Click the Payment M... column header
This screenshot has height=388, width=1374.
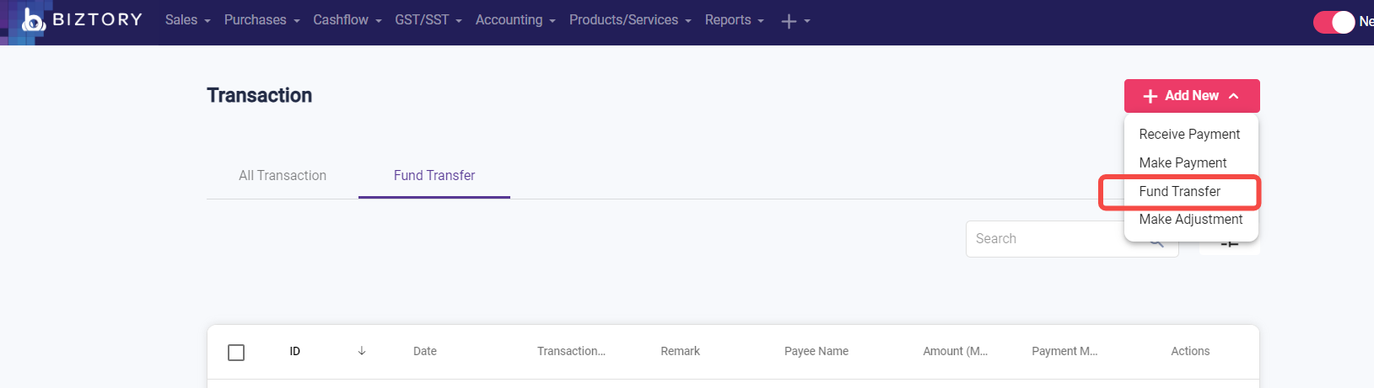tap(1064, 352)
